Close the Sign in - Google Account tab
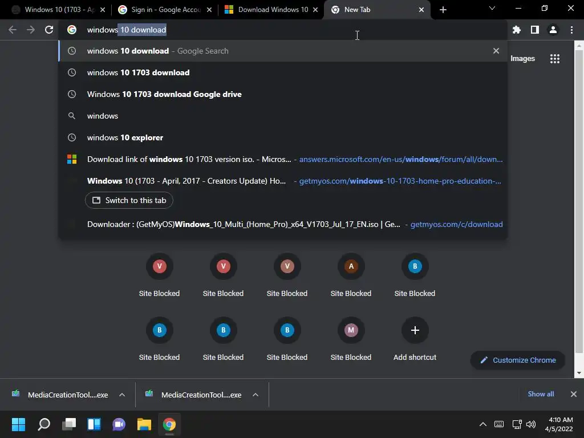 [209, 10]
